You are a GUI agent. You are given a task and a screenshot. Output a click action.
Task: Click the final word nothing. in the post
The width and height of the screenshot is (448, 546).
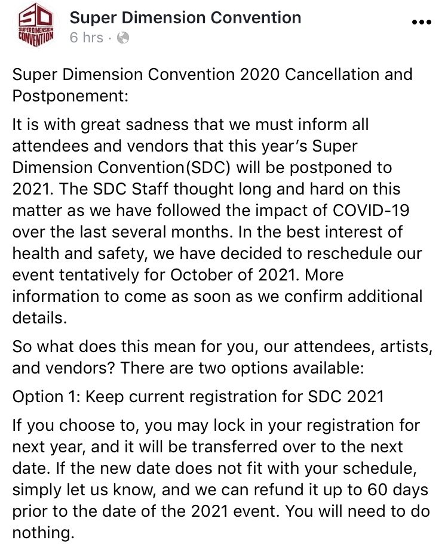click(44, 533)
